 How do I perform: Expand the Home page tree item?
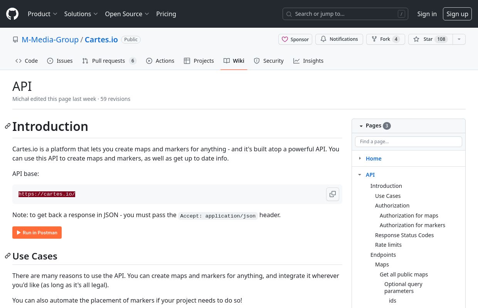(360, 158)
